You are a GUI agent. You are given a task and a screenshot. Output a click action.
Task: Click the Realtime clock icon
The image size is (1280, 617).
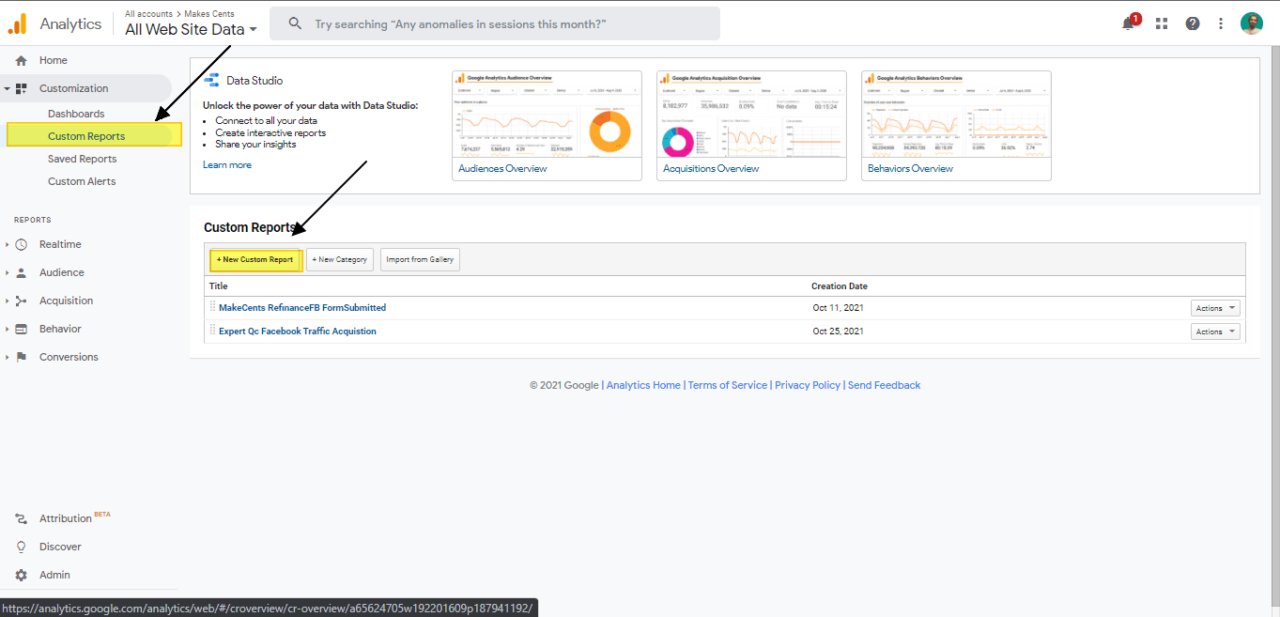(x=21, y=244)
